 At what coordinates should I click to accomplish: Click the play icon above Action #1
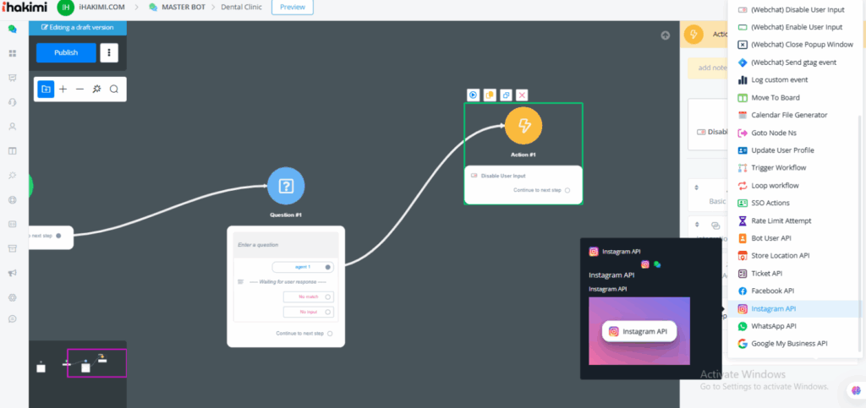pos(474,95)
